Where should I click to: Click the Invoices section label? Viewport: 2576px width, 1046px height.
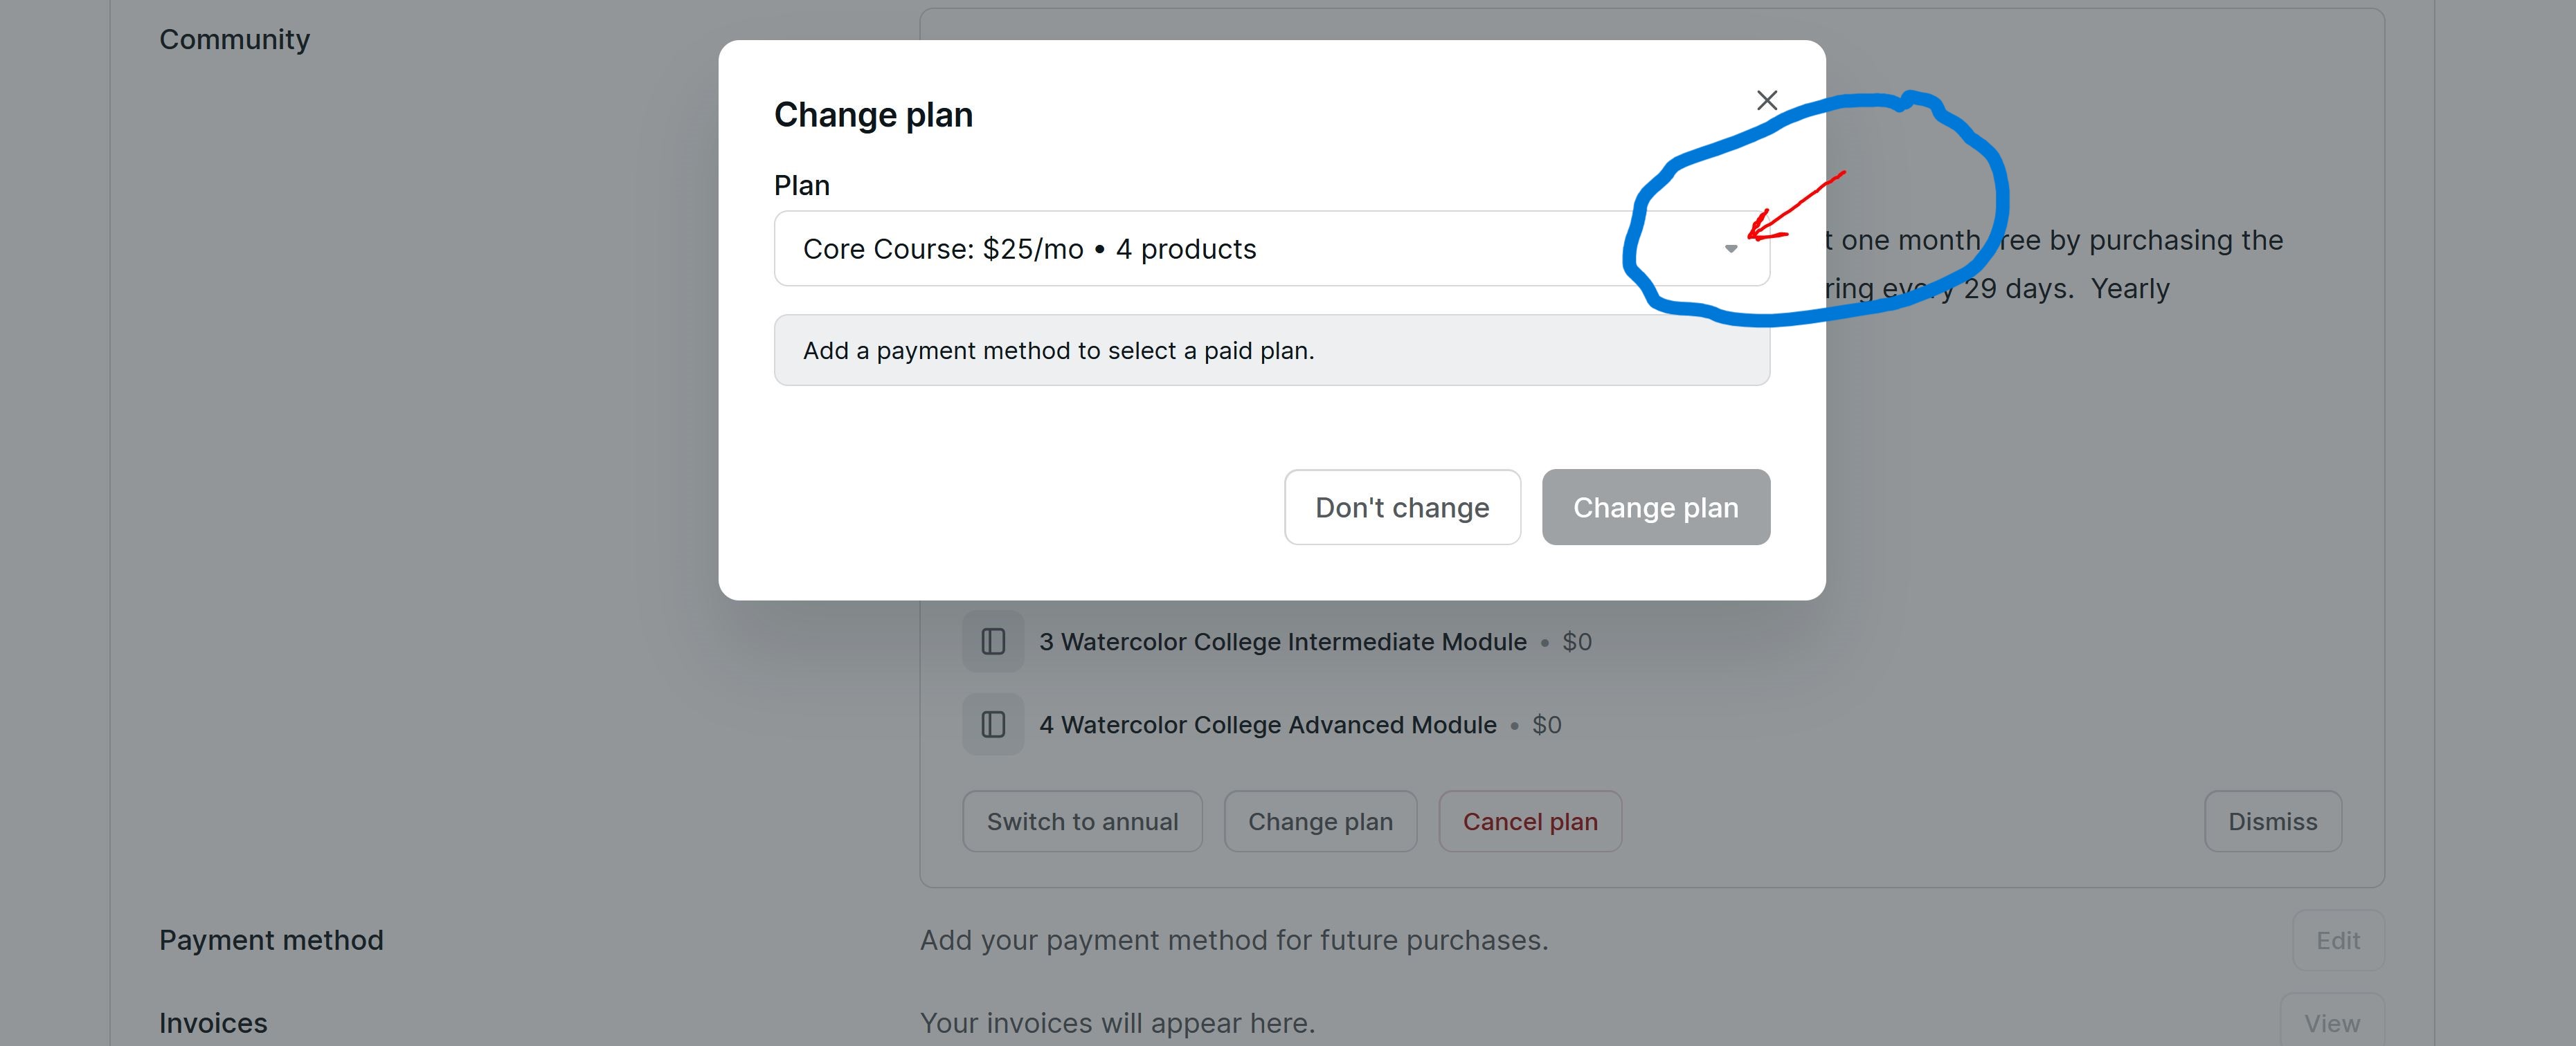click(x=212, y=1022)
